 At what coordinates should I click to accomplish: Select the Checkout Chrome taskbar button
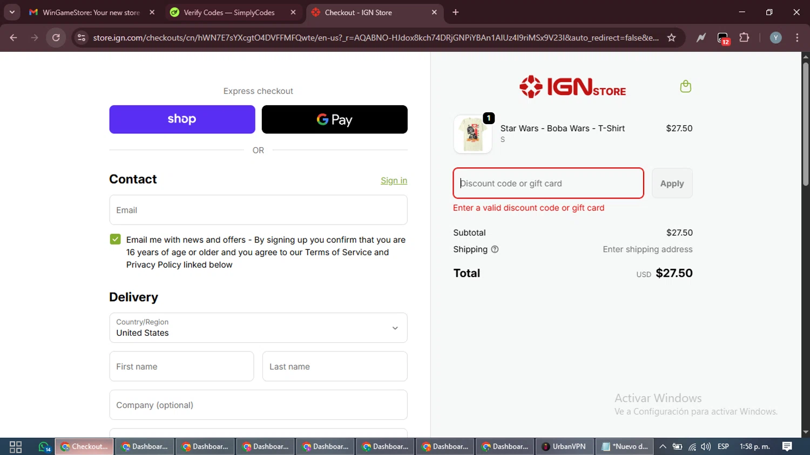click(84, 446)
